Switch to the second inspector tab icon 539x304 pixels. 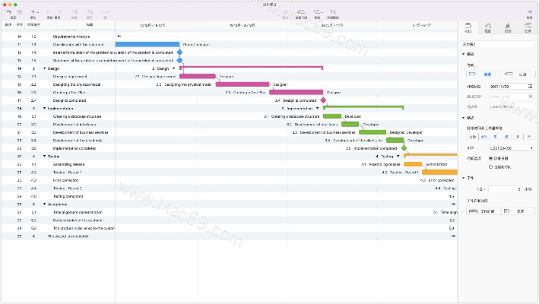pos(487,27)
